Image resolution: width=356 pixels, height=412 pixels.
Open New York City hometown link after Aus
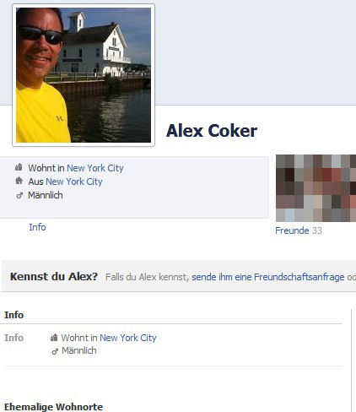74,182
